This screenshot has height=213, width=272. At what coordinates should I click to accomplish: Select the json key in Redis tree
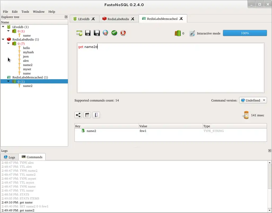click(26, 56)
